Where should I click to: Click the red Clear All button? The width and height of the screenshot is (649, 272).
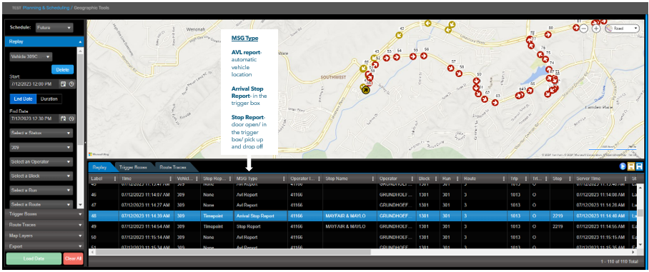click(x=73, y=258)
